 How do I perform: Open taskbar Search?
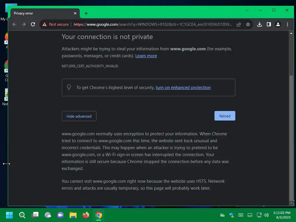pyautogui.click(x=22, y=215)
